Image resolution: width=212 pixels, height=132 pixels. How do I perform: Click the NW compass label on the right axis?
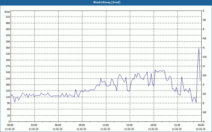click(x=205, y=57)
